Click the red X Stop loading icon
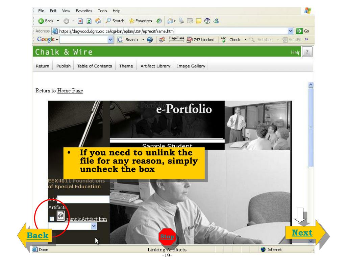 [x=80, y=21]
